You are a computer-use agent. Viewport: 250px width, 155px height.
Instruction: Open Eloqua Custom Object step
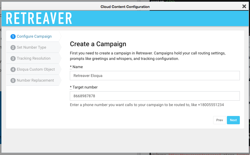coord(34,69)
